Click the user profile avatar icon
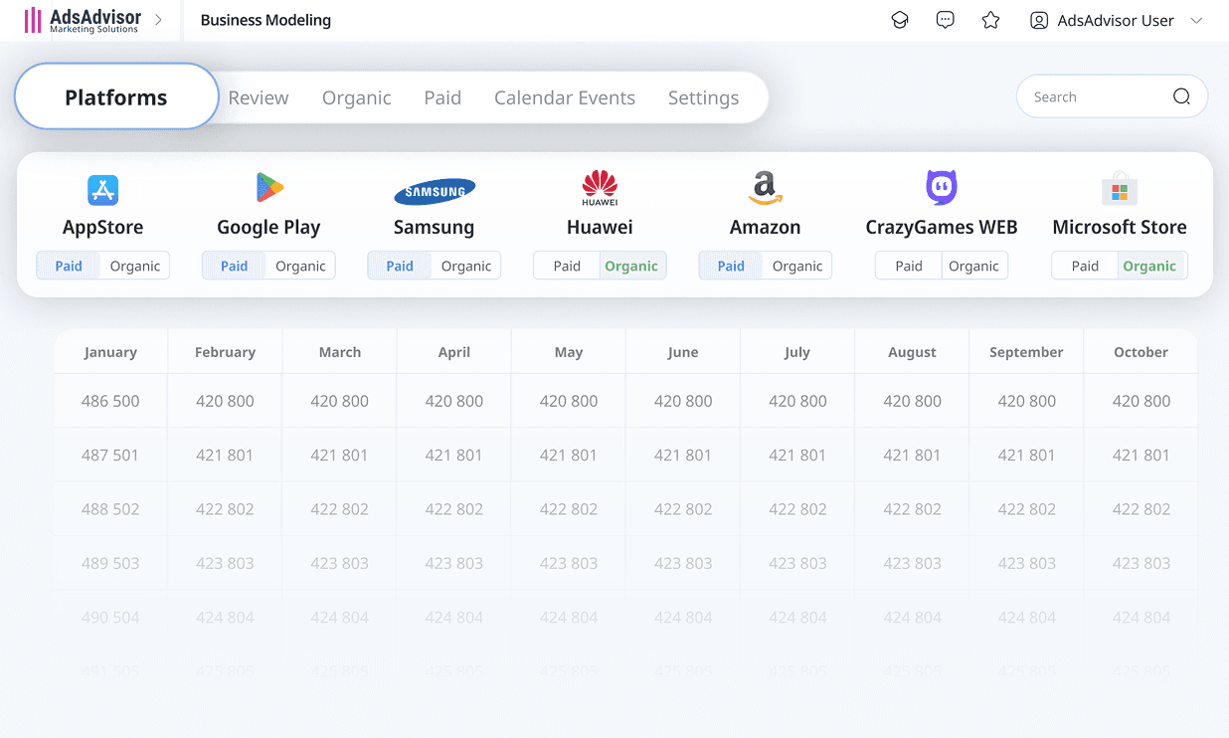The height and width of the screenshot is (738, 1229). click(1039, 20)
